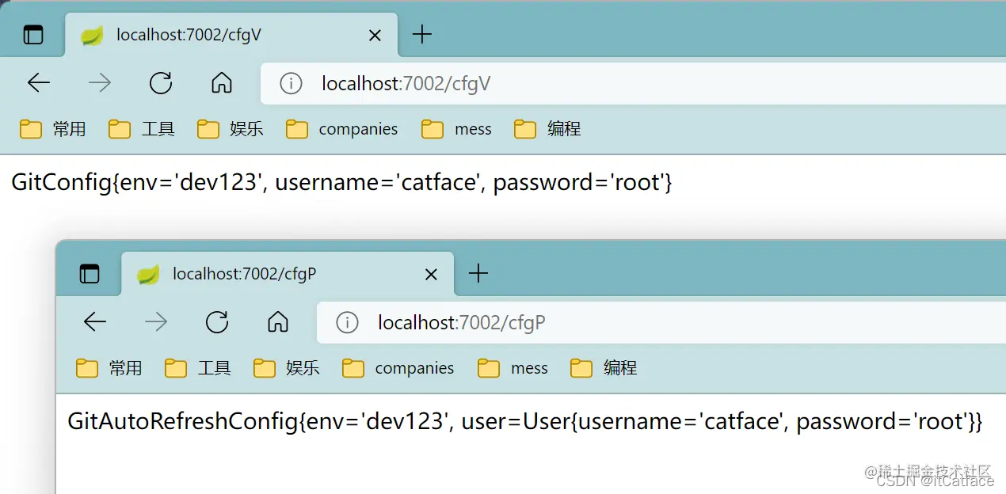Open tab actions menu in cfgP window
This screenshot has height=494, width=1006.
(90, 274)
